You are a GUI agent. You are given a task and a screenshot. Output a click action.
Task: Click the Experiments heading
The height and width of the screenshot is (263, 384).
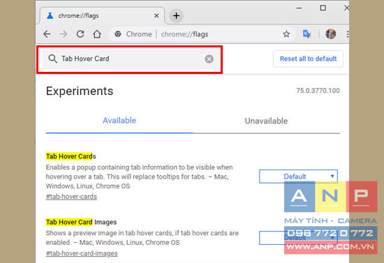80,91
